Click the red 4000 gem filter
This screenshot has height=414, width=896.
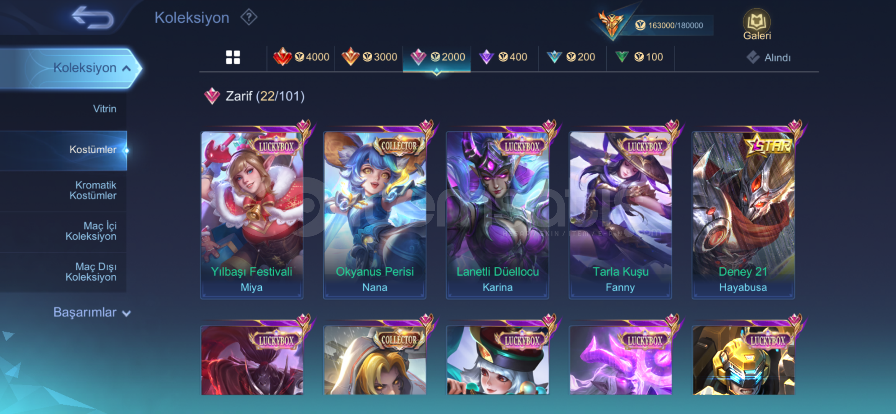click(x=301, y=57)
